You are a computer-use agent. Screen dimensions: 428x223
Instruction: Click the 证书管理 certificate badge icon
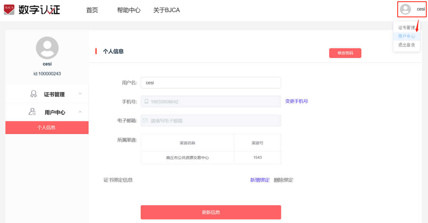(x=33, y=94)
